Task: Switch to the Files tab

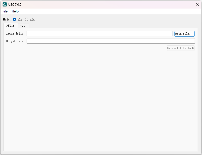Action: [11, 26]
